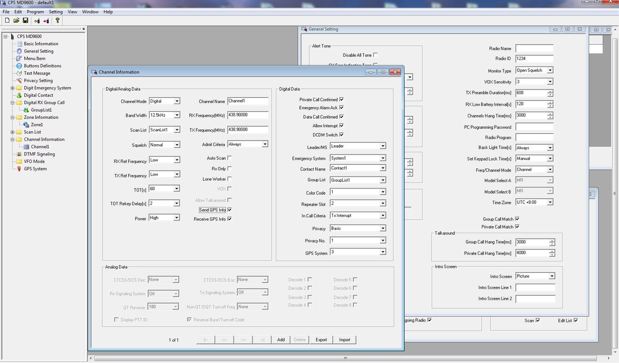Click the Channel Name input field

point(248,101)
